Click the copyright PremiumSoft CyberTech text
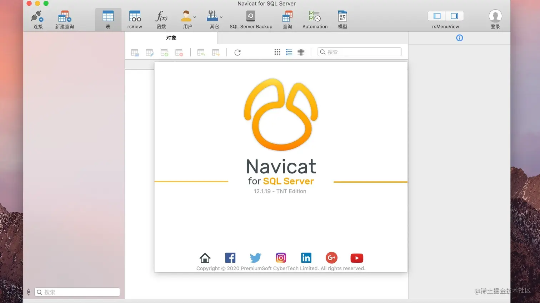 (x=281, y=268)
